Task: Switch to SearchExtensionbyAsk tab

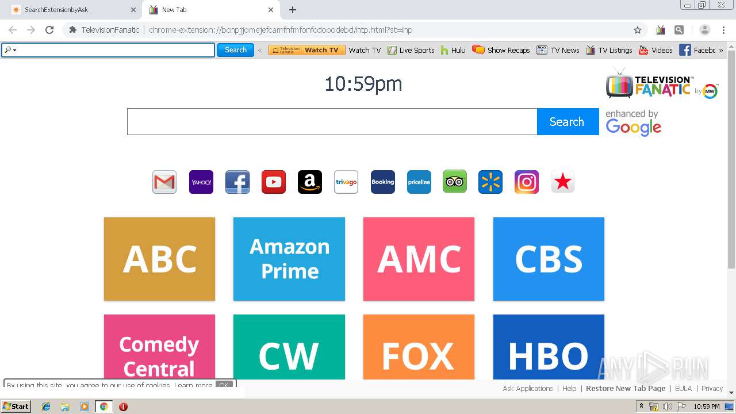Action: click(74, 10)
